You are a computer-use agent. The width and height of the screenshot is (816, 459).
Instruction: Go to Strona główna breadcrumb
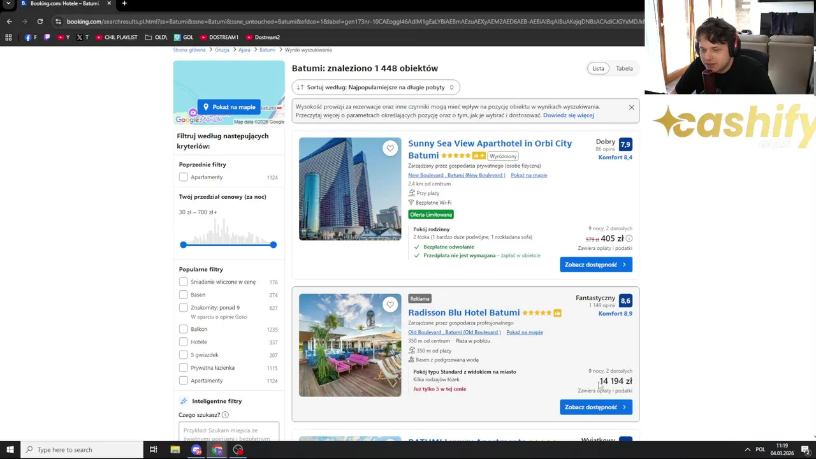[189, 50]
